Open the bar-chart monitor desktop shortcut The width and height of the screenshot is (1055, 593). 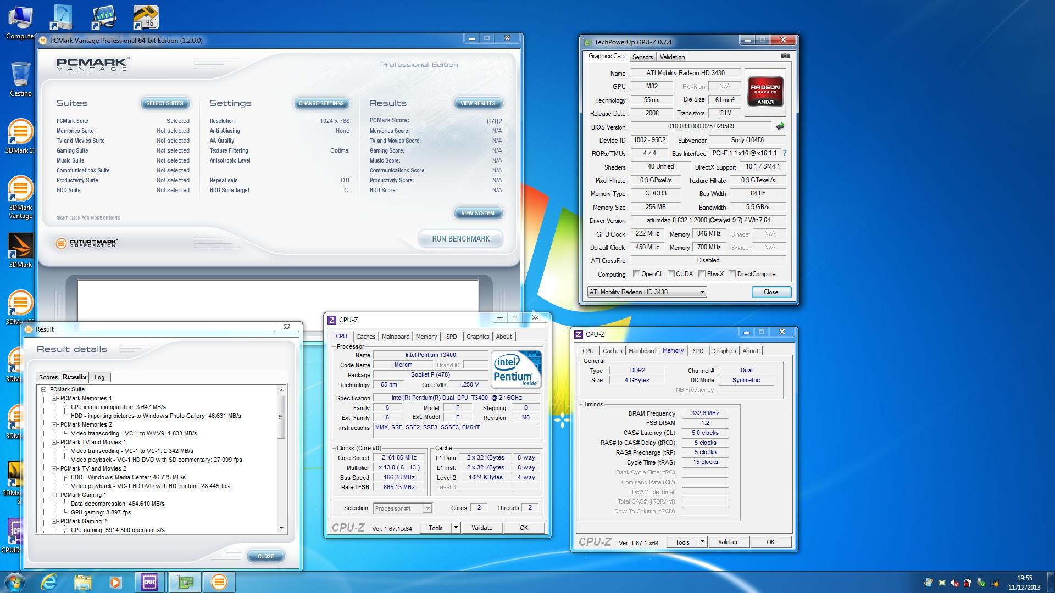click(103, 17)
